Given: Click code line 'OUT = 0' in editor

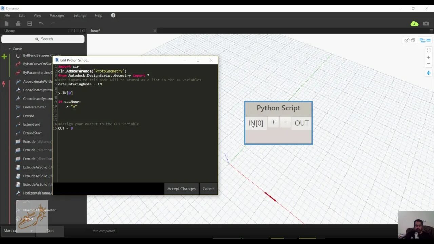Looking at the screenshot, I should pyautogui.click(x=65, y=128).
